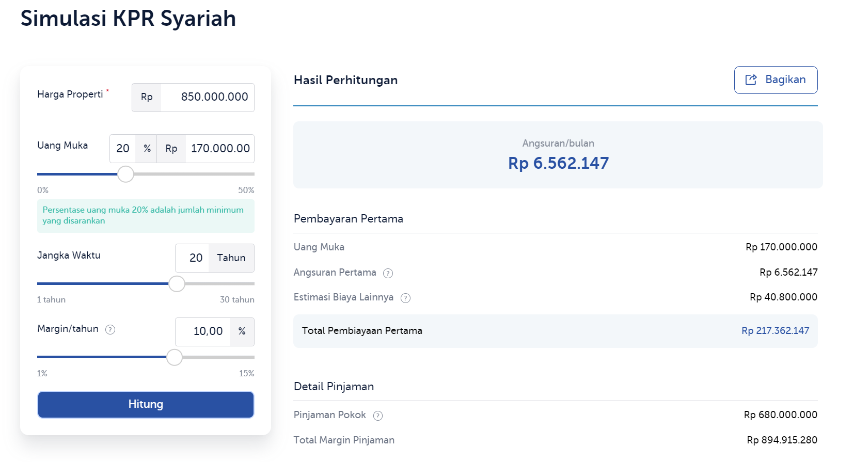Show info for Estimasi Biaya Lainnya

pyautogui.click(x=405, y=298)
